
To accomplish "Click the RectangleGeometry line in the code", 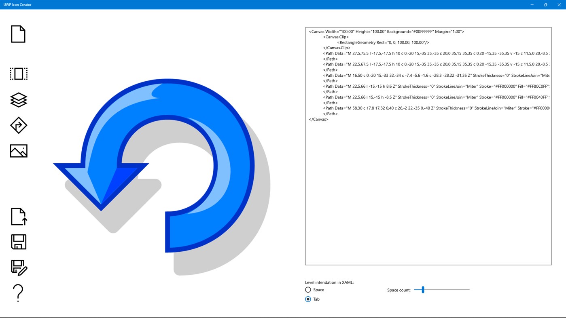I will [x=383, y=42].
